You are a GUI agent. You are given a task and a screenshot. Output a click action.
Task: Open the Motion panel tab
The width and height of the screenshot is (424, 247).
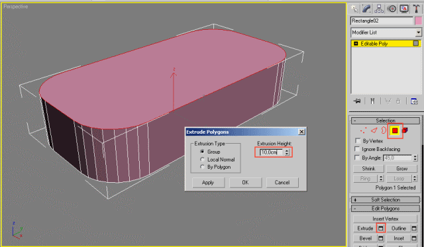pos(392,9)
